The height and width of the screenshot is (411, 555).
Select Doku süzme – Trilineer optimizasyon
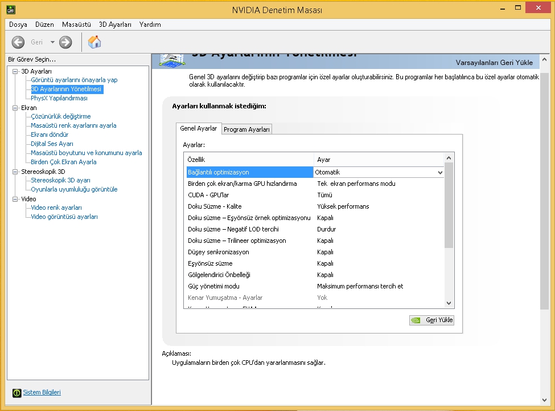[x=315, y=241]
